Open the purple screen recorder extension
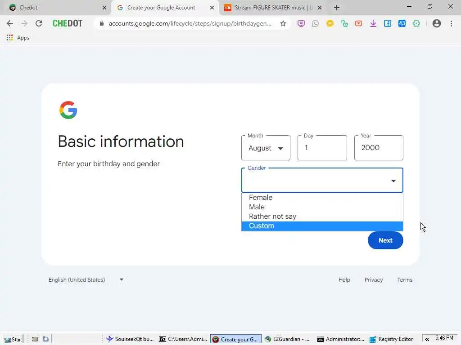Image resolution: width=461 pixels, height=345 pixels. [x=301, y=23]
